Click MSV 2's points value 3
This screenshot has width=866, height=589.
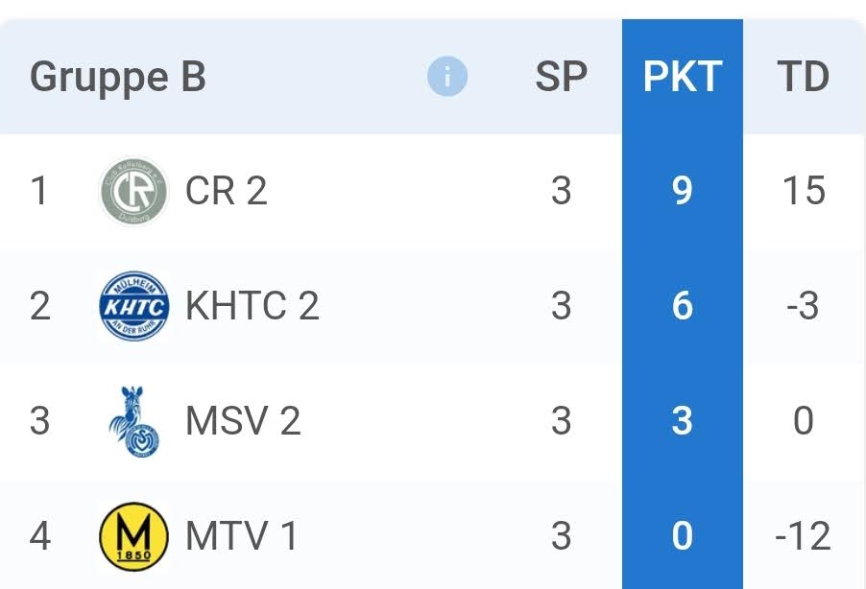coord(682,421)
